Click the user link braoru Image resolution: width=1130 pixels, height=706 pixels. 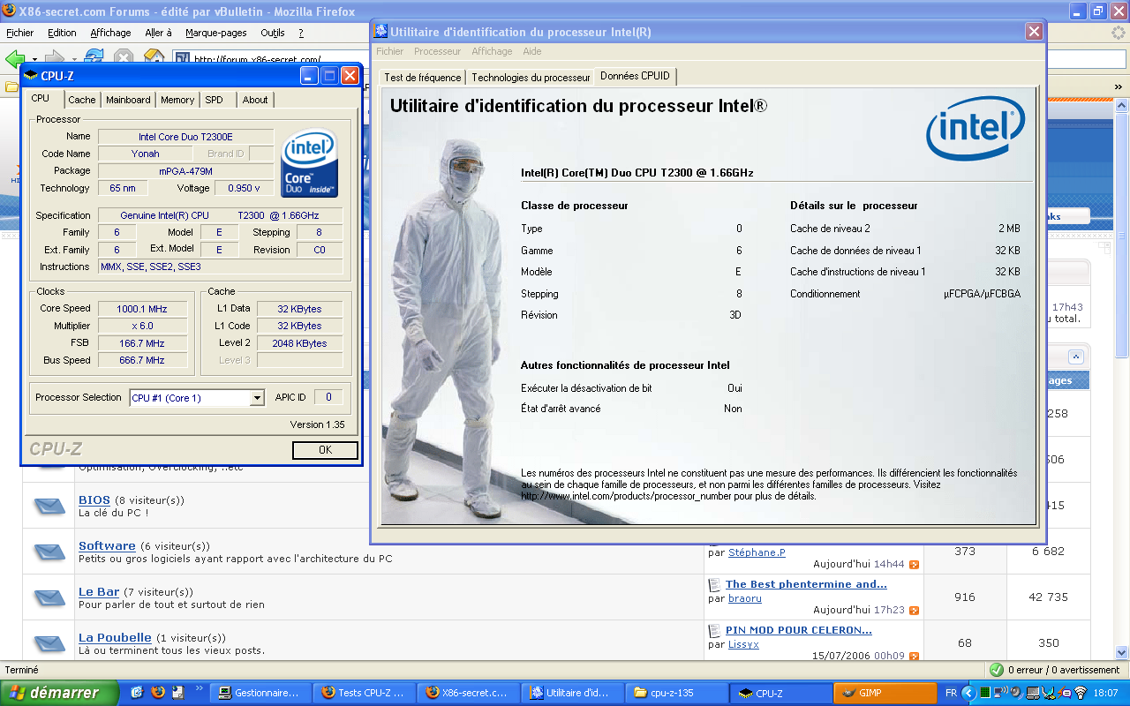[745, 598]
